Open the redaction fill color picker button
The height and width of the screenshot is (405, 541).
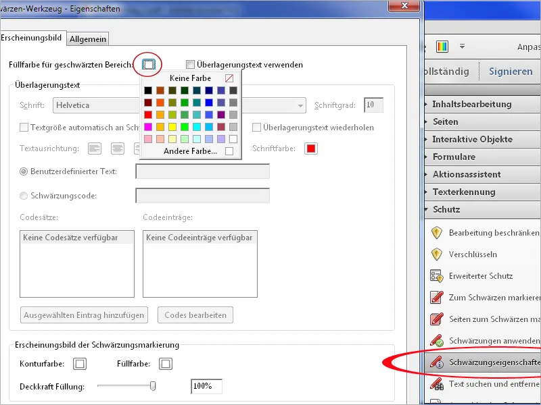(x=148, y=64)
